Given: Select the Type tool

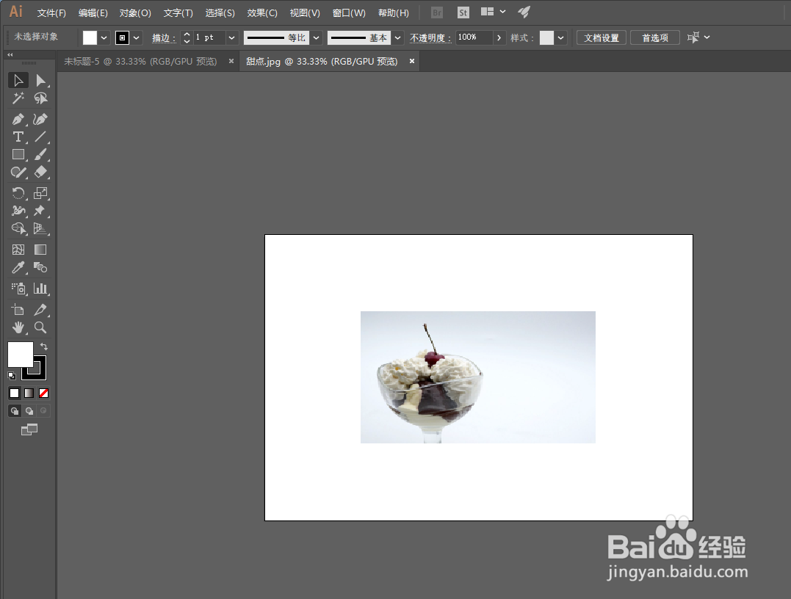Looking at the screenshot, I should point(18,137).
